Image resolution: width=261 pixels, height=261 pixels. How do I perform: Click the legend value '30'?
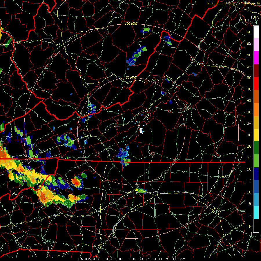coord(249,135)
